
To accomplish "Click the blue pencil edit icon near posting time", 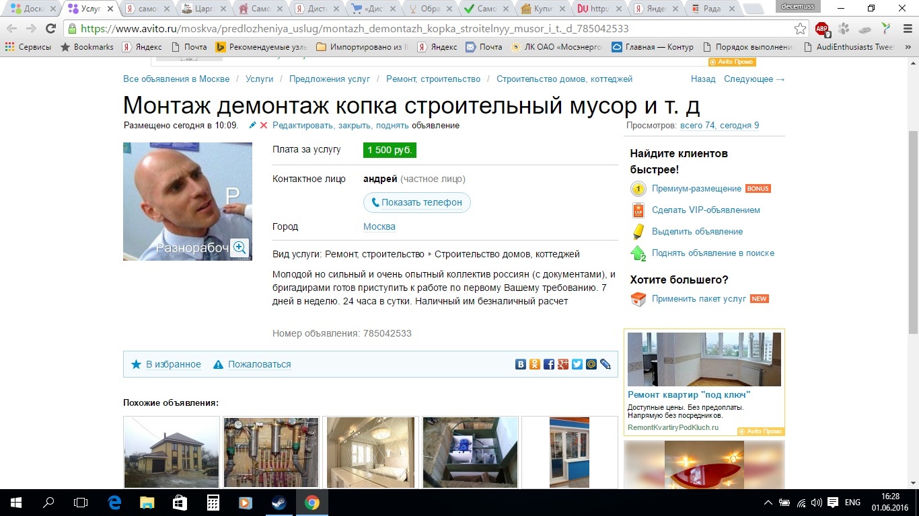I will (252, 126).
